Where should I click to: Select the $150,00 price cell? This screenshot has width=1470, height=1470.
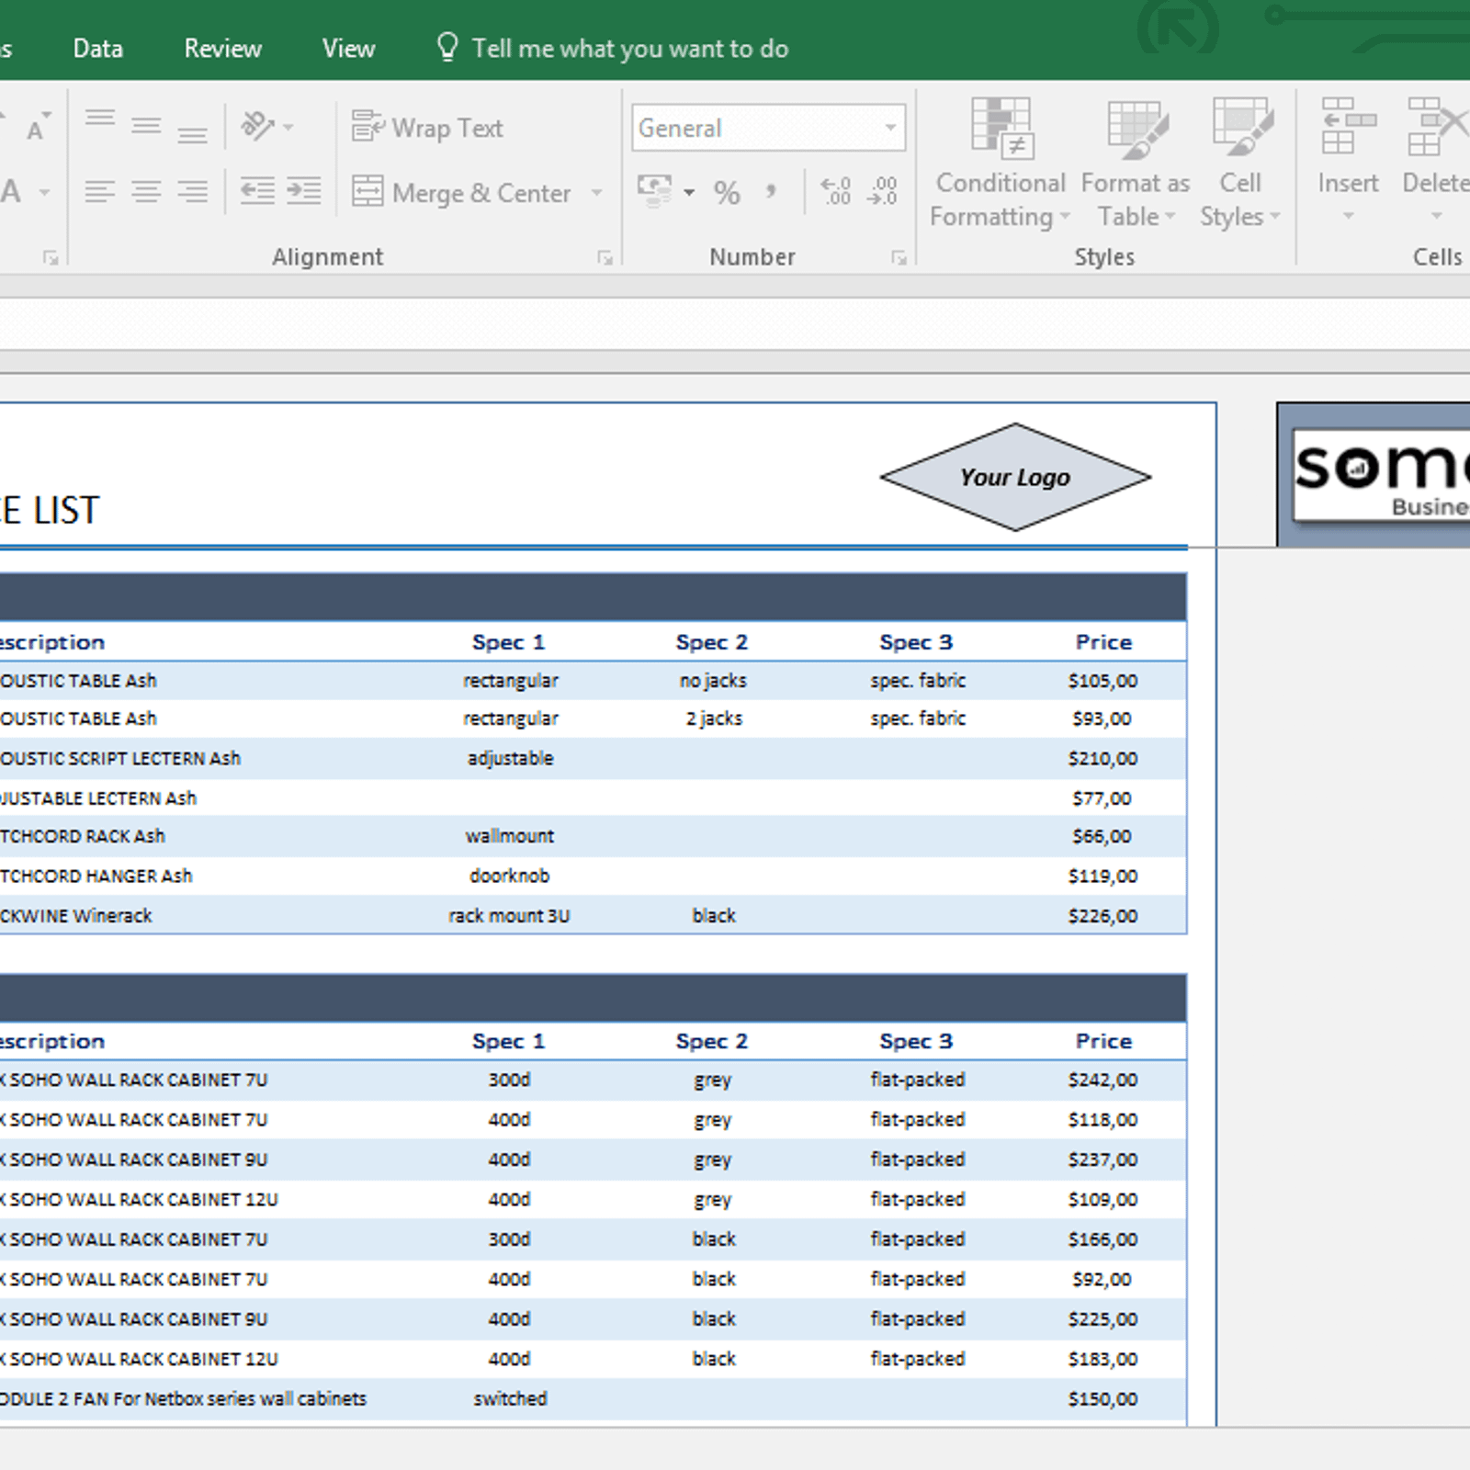tap(1102, 1399)
